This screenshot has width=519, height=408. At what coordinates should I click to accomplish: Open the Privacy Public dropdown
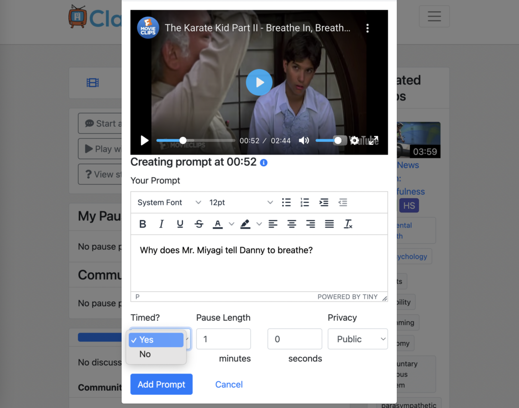click(x=357, y=339)
